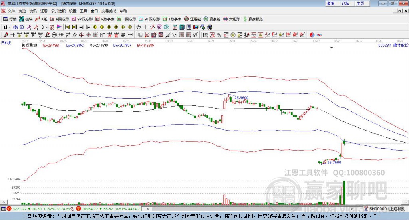
Task: Open the T数字表 table
Action: click(x=172, y=19)
